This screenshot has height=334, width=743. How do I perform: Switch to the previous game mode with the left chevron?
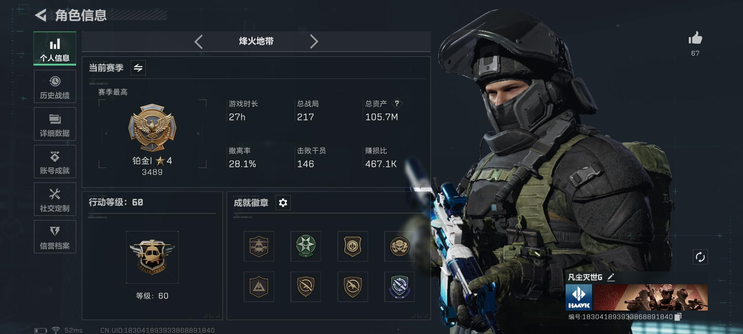click(198, 41)
